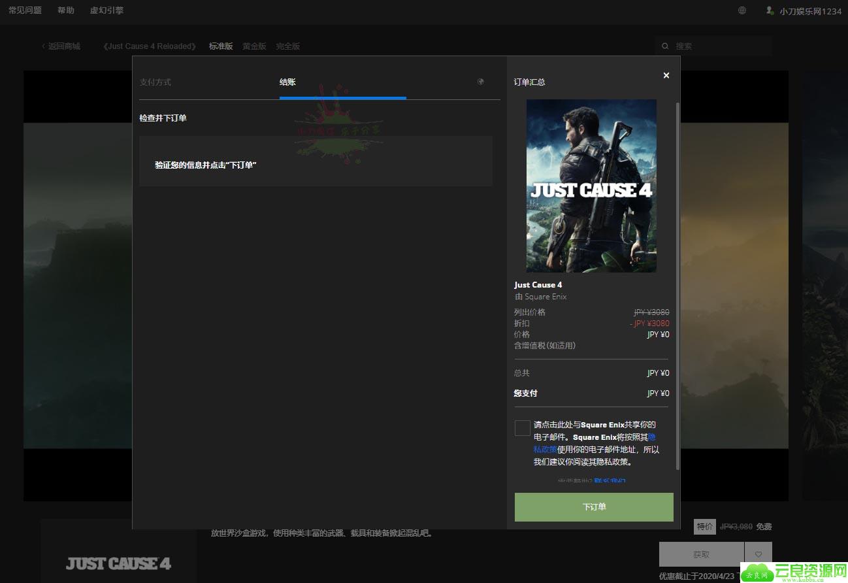Image resolution: width=848 pixels, height=583 pixels.
Task: Switch to the 支付方式 tab
Action: point(155,82)
